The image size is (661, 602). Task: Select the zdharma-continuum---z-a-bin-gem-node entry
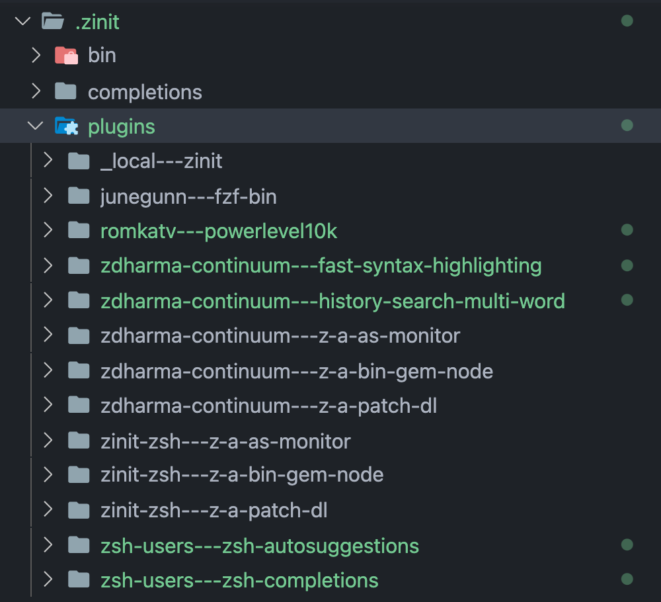295,370
